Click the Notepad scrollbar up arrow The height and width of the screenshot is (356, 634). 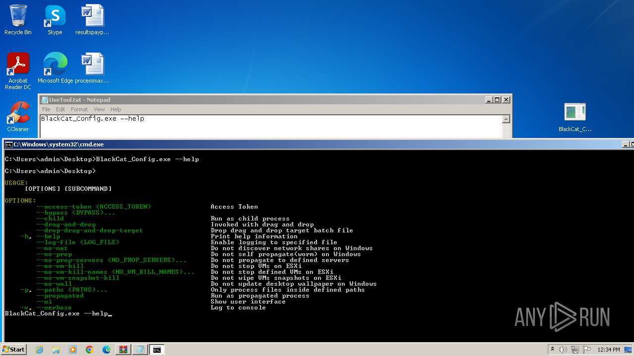click(506, 119)
